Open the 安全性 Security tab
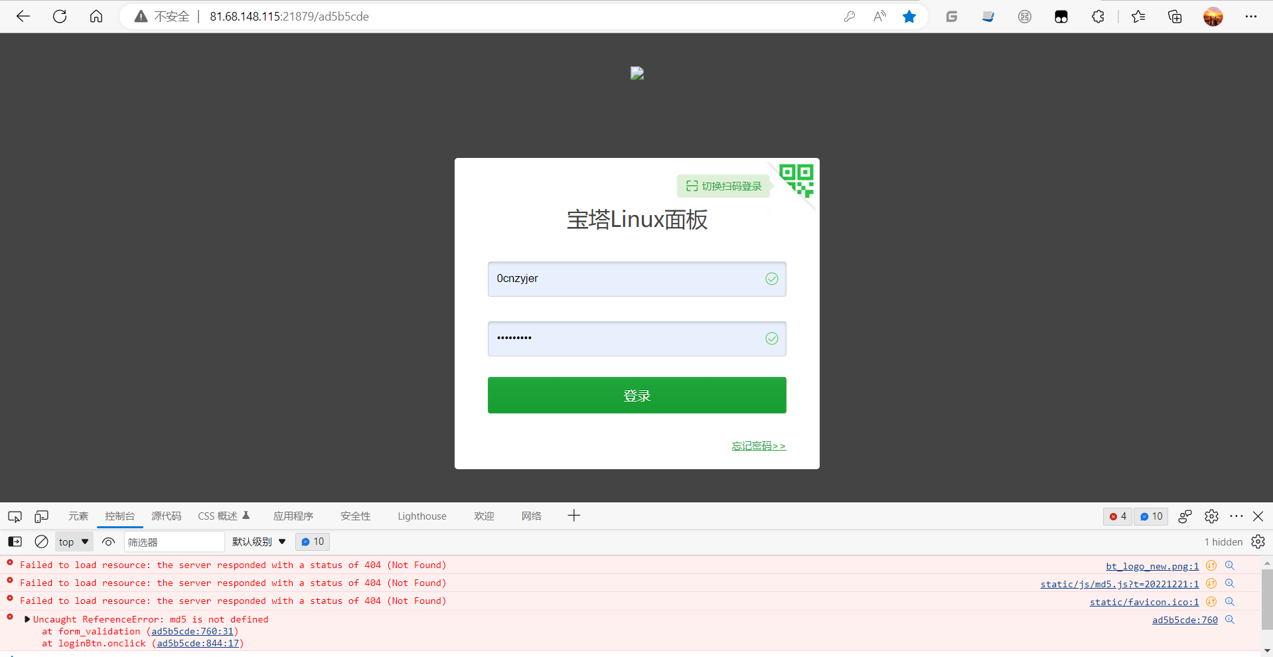This screenshot has height=657, width=1273. click(x=356, y=516)
